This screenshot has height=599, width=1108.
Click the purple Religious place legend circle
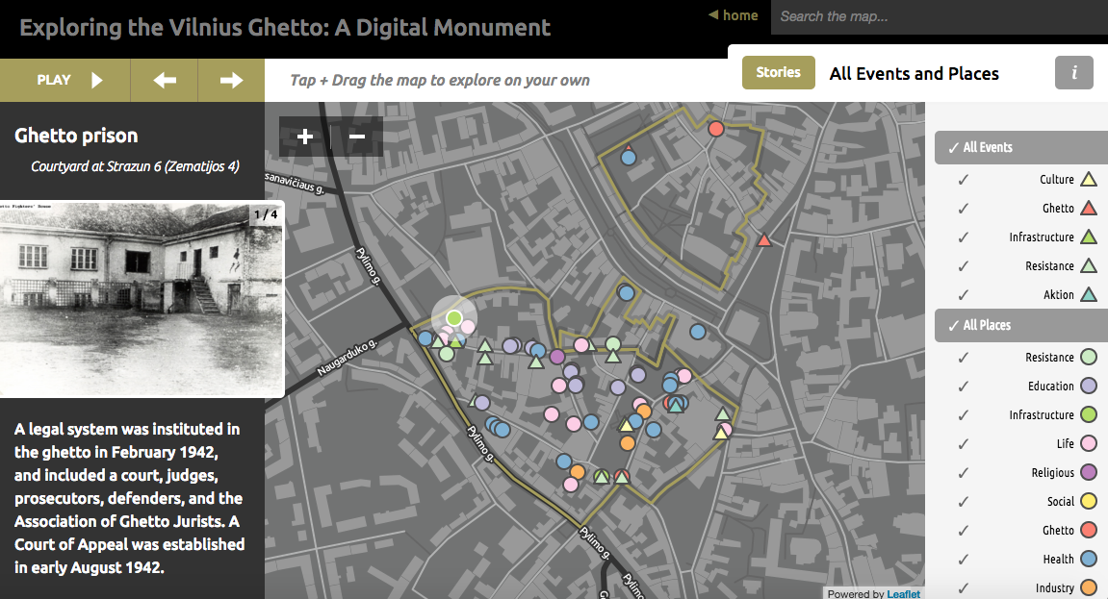point(1088,472)
